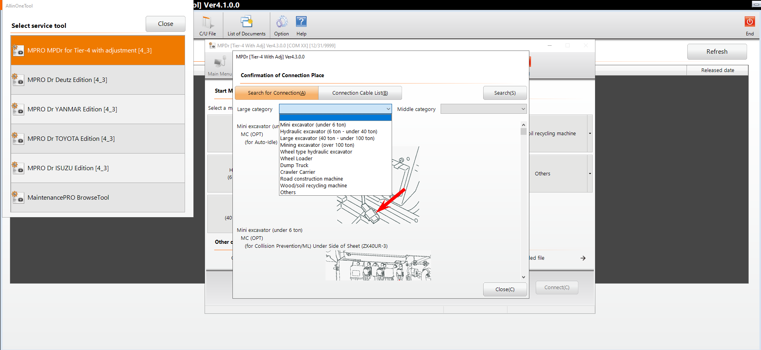761x350 pixels.
Task: Click the red End power icon
Action: point(749,22)
